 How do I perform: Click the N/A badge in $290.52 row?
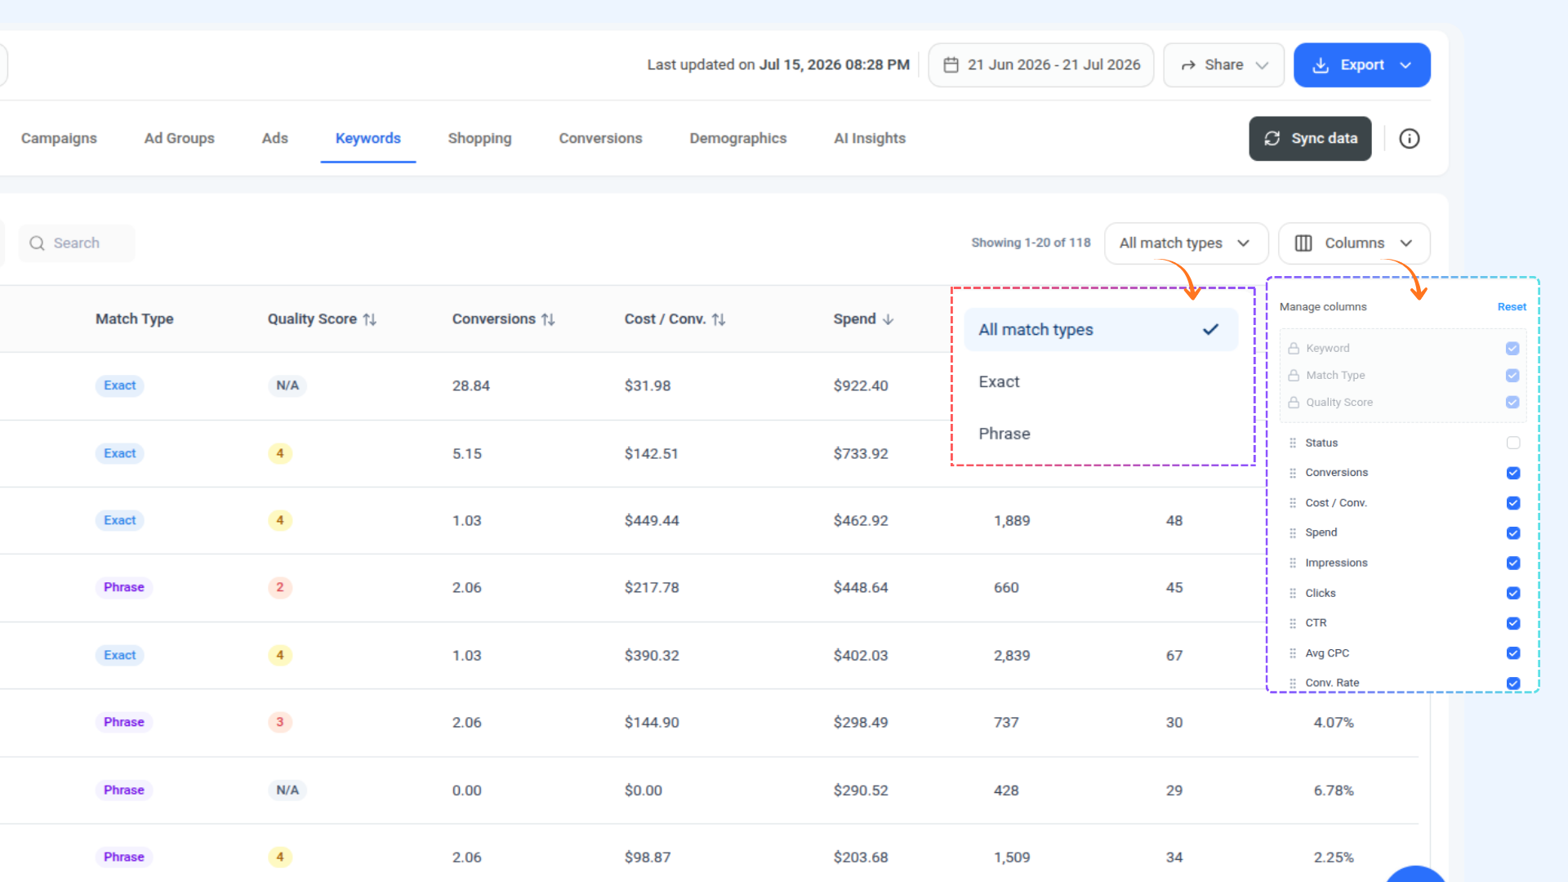287,790
